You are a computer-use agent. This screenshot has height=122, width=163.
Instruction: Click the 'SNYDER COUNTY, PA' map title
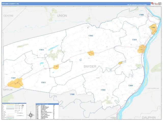[10, 4]
